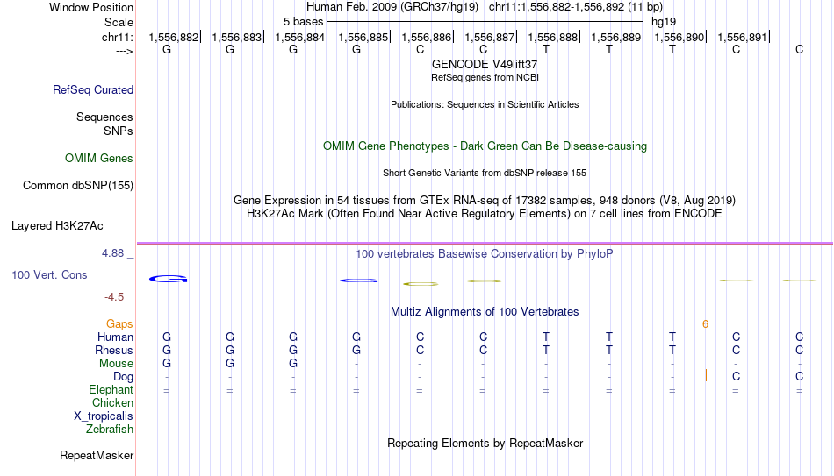Click the chr11: base position label
The height and width of the screenshot is (476, 834).
tap(118, 37)
